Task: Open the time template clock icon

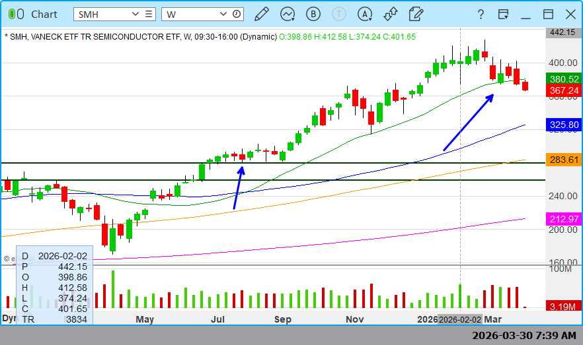Action: 237,14
